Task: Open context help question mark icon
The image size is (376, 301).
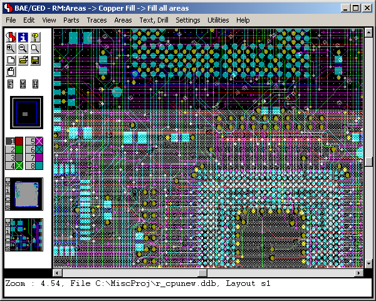Action: coord(35,37)
